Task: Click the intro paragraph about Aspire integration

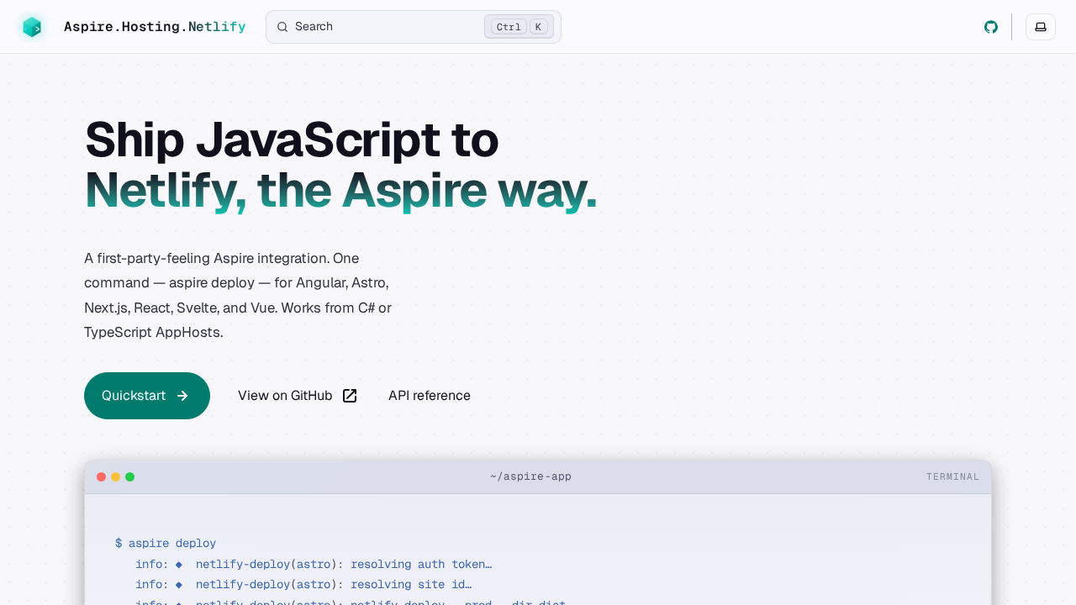Action: (x=238, y=295)
